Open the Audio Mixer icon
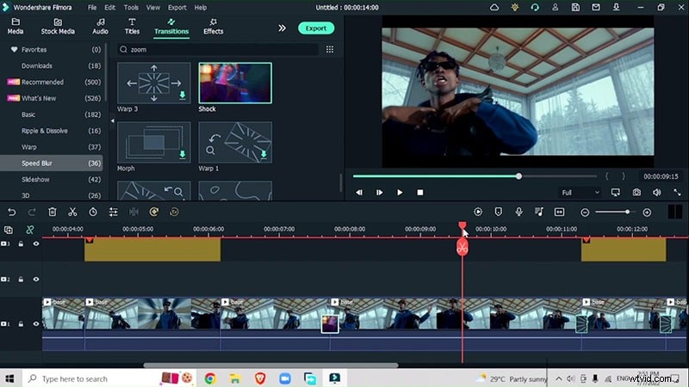 click(x=539, y=212)
